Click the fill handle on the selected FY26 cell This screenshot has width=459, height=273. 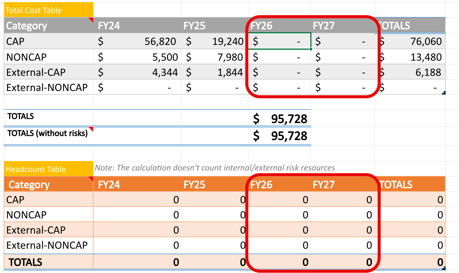[311, 49]
